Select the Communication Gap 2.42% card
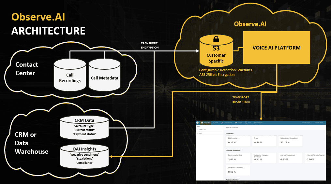Image resolution: width=331 pixels, height=184 pixels. point(238,158)
